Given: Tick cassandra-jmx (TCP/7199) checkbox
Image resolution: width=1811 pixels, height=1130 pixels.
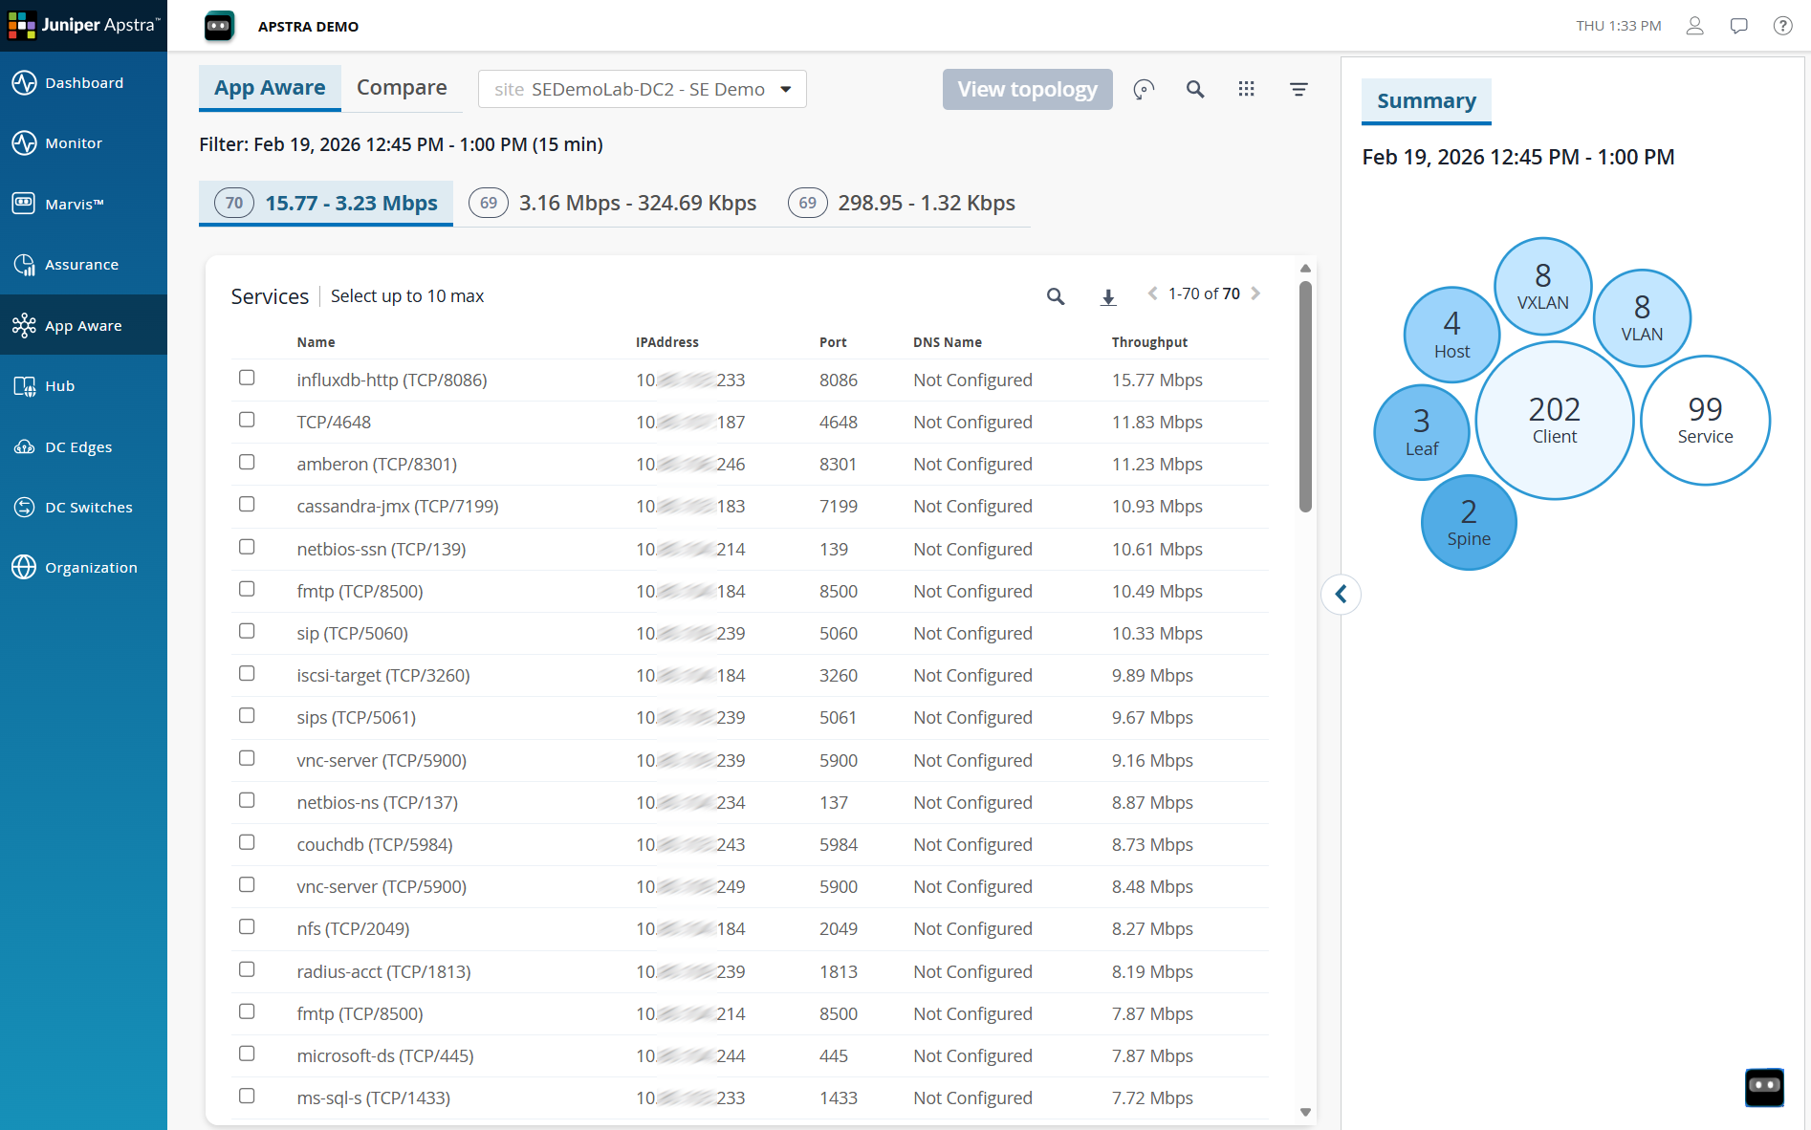Looking at the screenshot, I should point(247,504).
